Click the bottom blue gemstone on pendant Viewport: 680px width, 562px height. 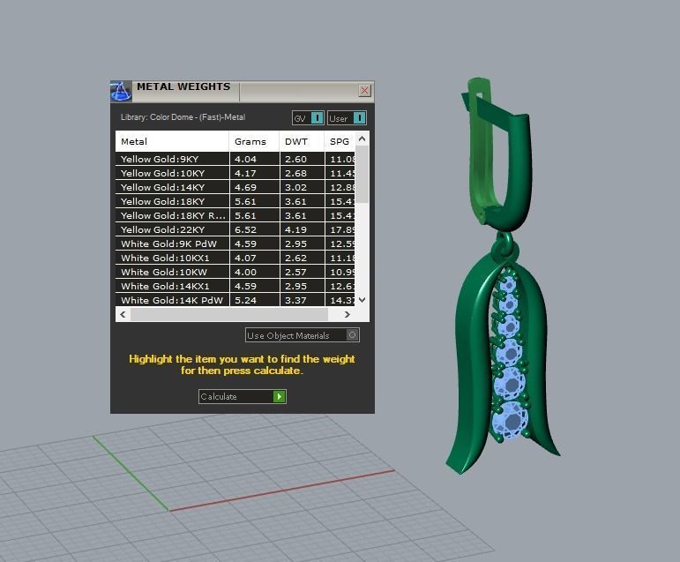(x=511, y=420)
